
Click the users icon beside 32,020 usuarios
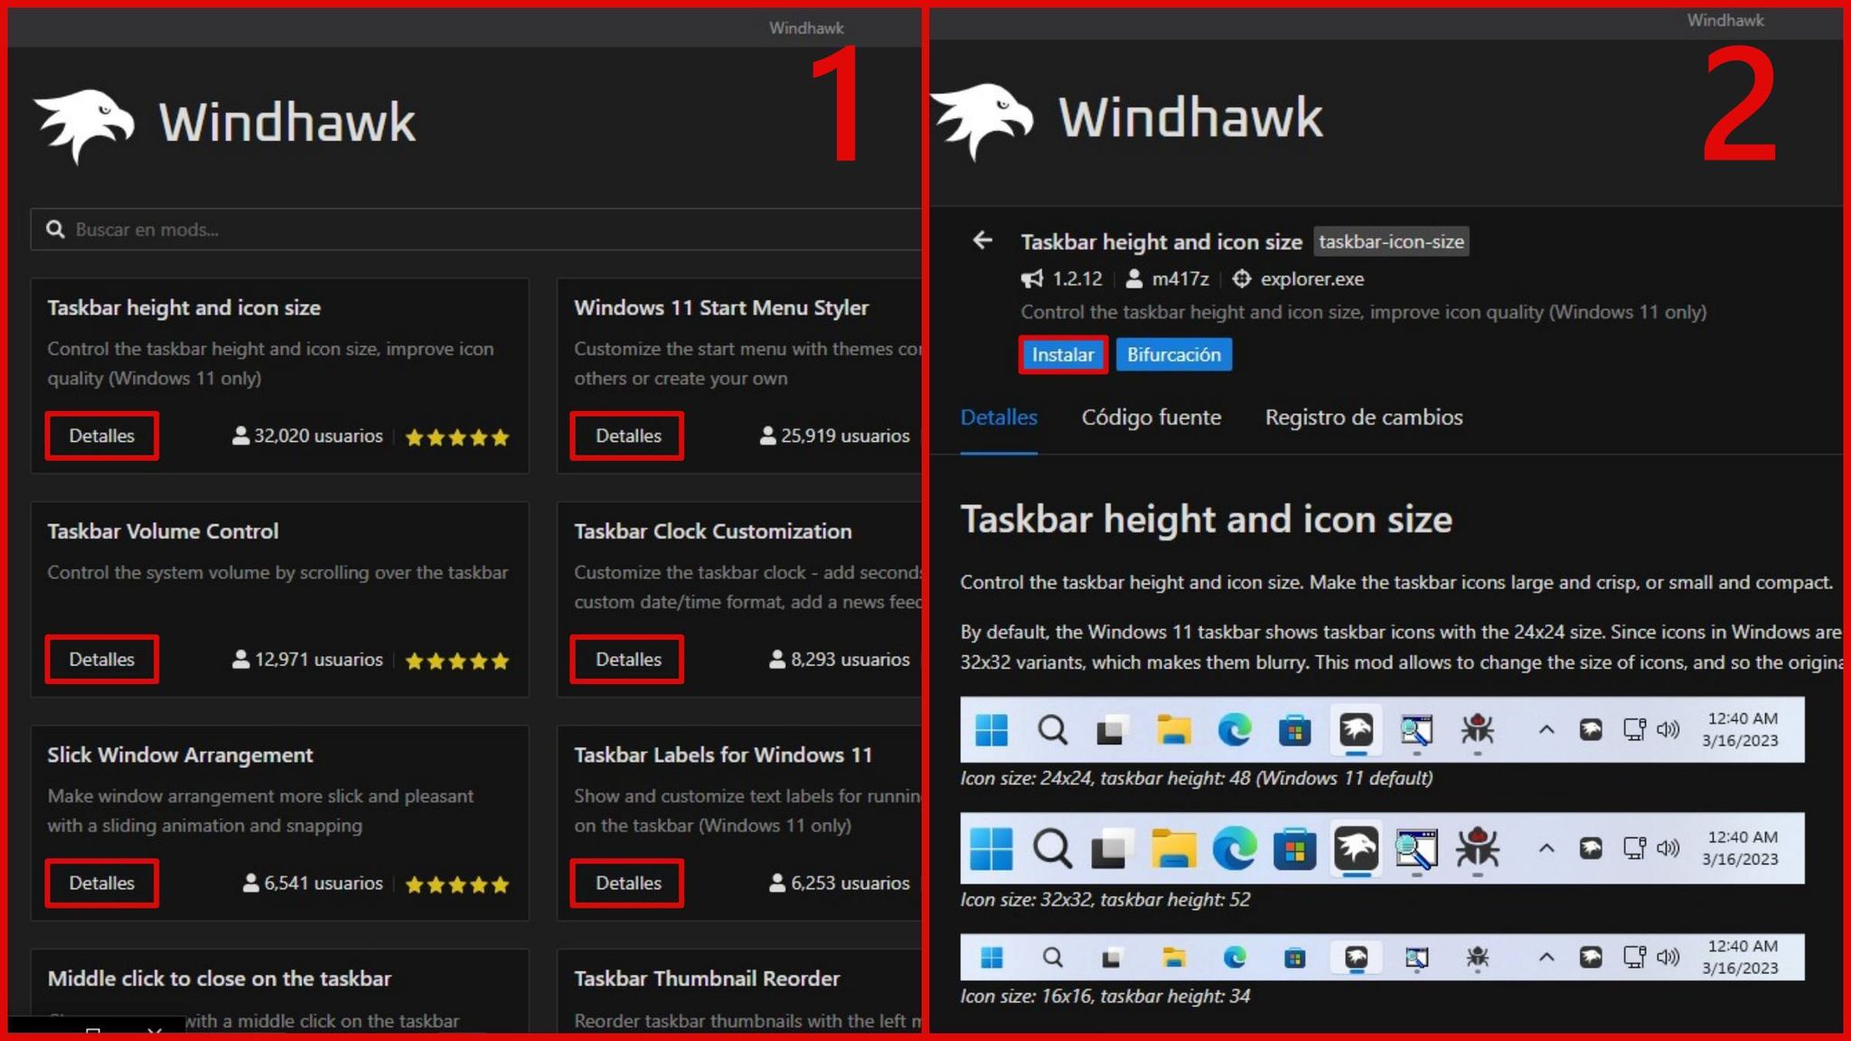pos(240,436)
